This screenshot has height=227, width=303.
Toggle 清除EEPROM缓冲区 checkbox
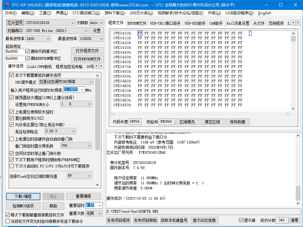pos(27,58)
